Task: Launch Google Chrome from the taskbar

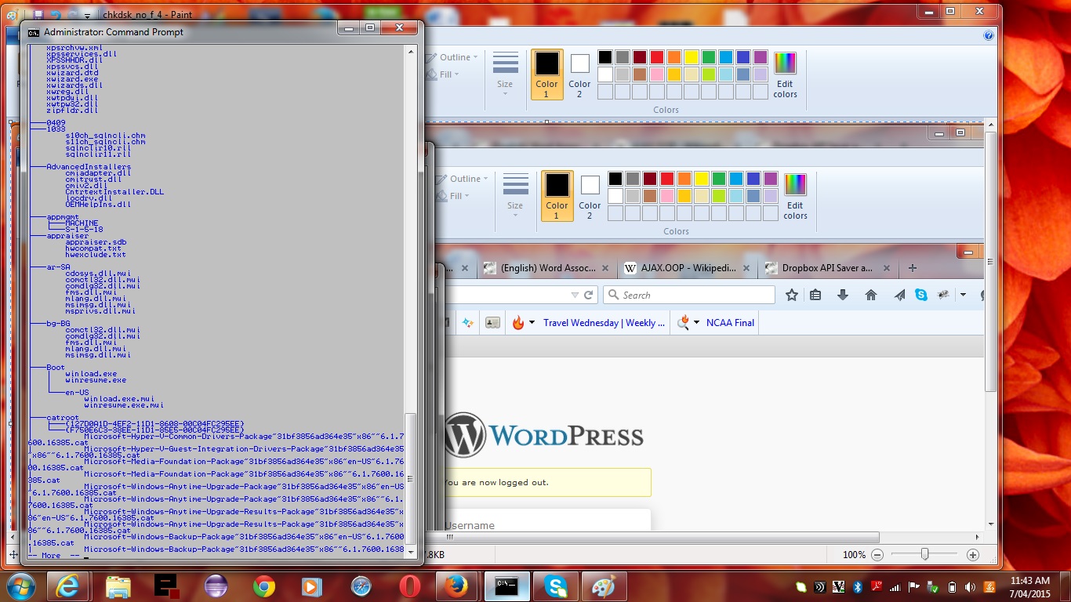Action: point(264,586)
